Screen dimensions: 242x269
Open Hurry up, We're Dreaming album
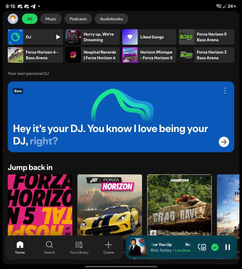pos(93,37)
